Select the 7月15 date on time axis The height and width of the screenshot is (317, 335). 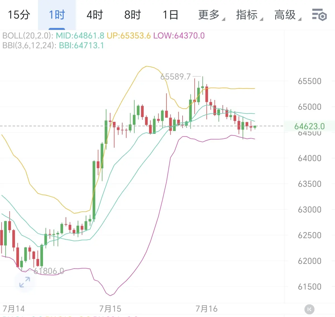click(x=110, y=309)
